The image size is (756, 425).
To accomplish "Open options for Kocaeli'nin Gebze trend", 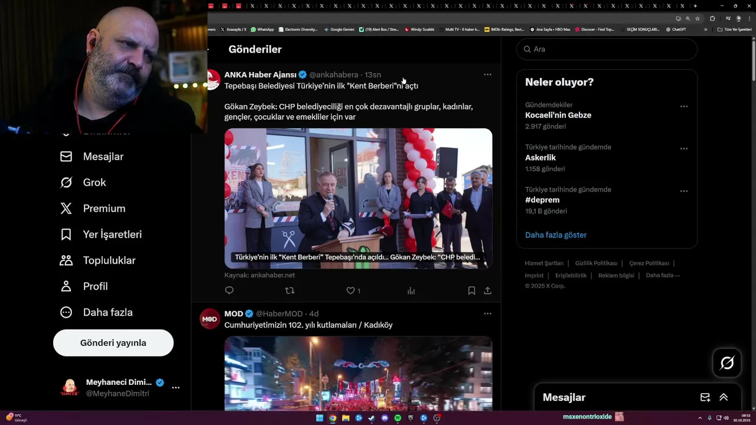I will [683, 106].
